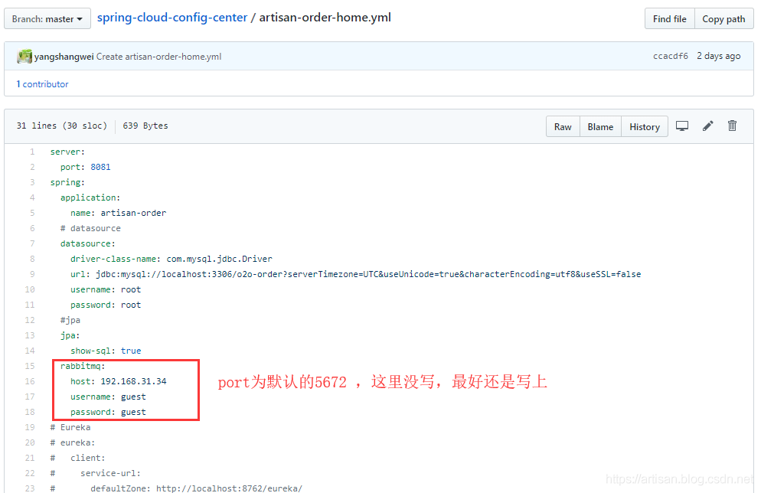Click line number 9 in the gutter
Screen dimensions: 761x493
tap(32, 274)
